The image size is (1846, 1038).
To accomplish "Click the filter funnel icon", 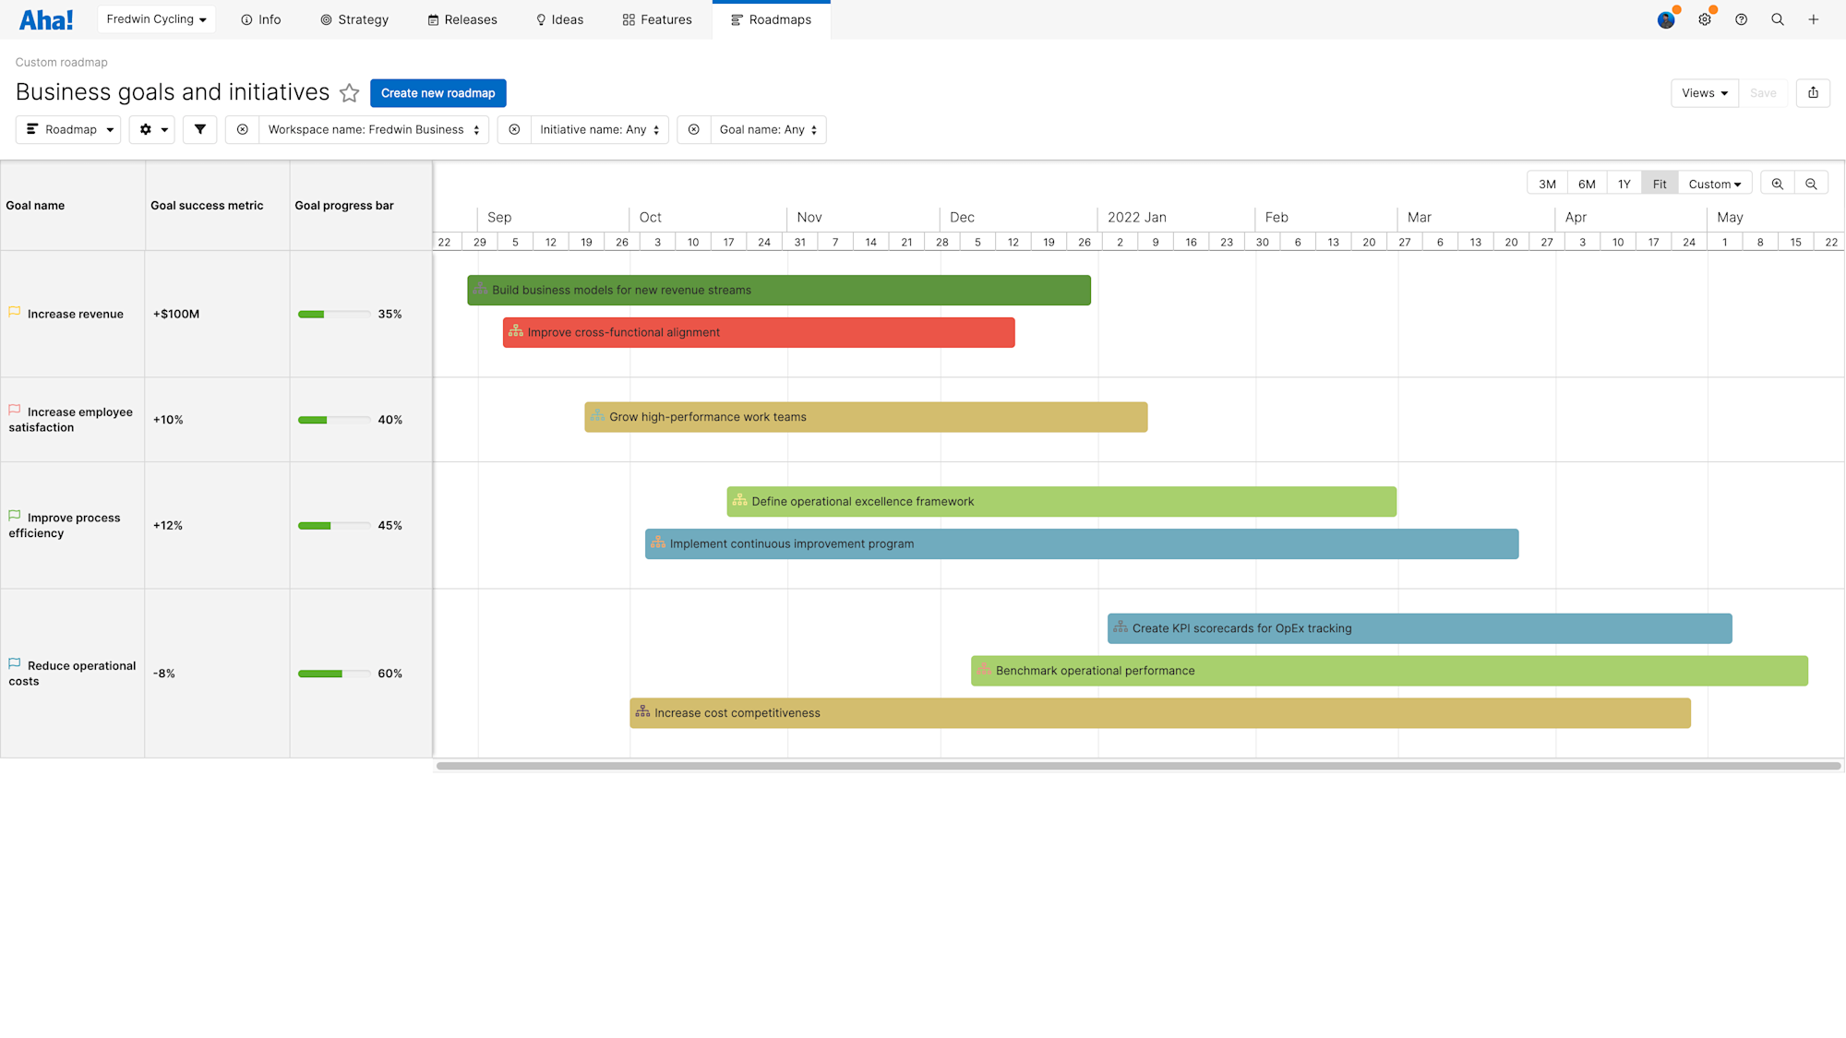I will click(x=199, y=129).
